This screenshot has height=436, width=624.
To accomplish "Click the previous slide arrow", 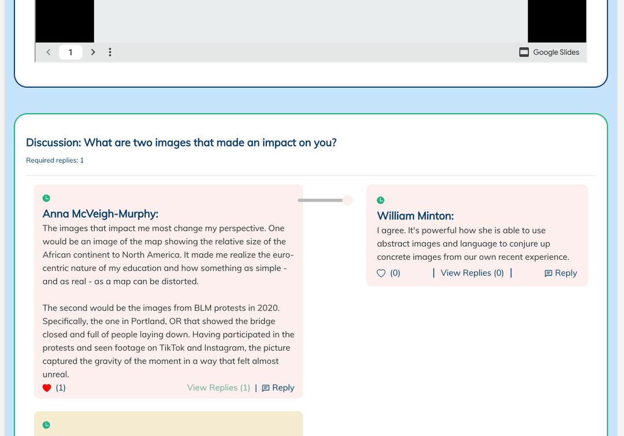I will pos(48,52).
